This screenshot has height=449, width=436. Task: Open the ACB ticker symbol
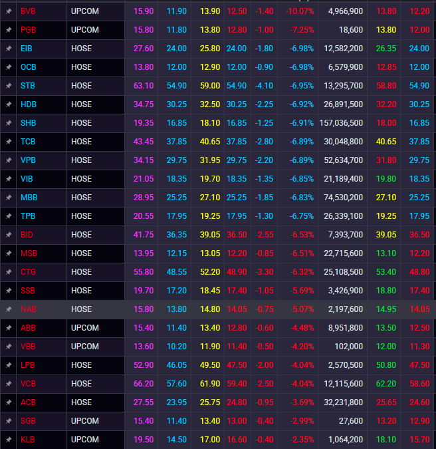(28, 402)
